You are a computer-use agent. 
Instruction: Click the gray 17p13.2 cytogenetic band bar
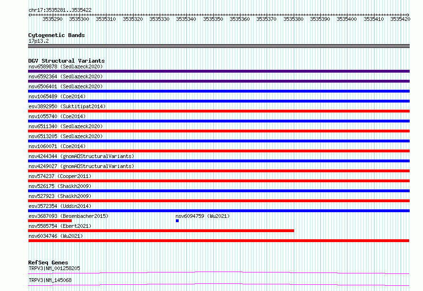click(x=219, y=46)
